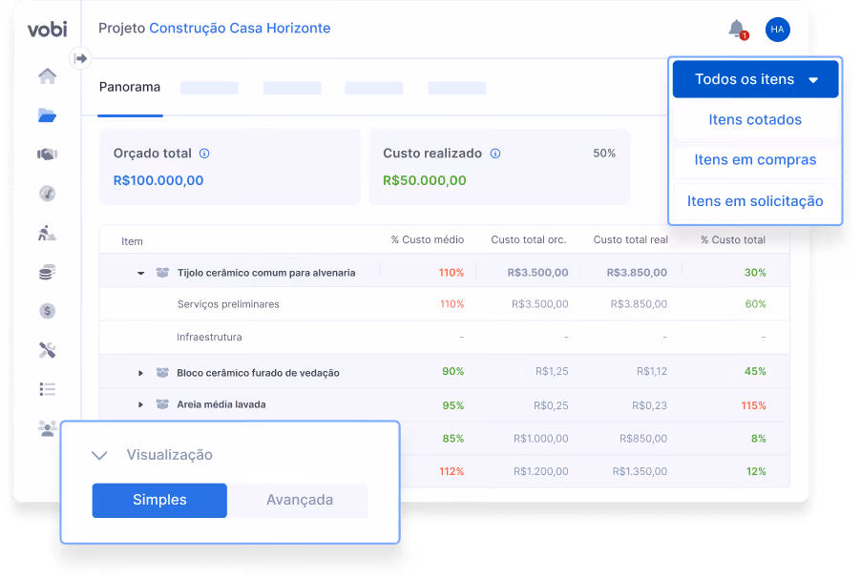
Task: Click the Item column header
Action: pyautogui.click(x=132, y=241)
